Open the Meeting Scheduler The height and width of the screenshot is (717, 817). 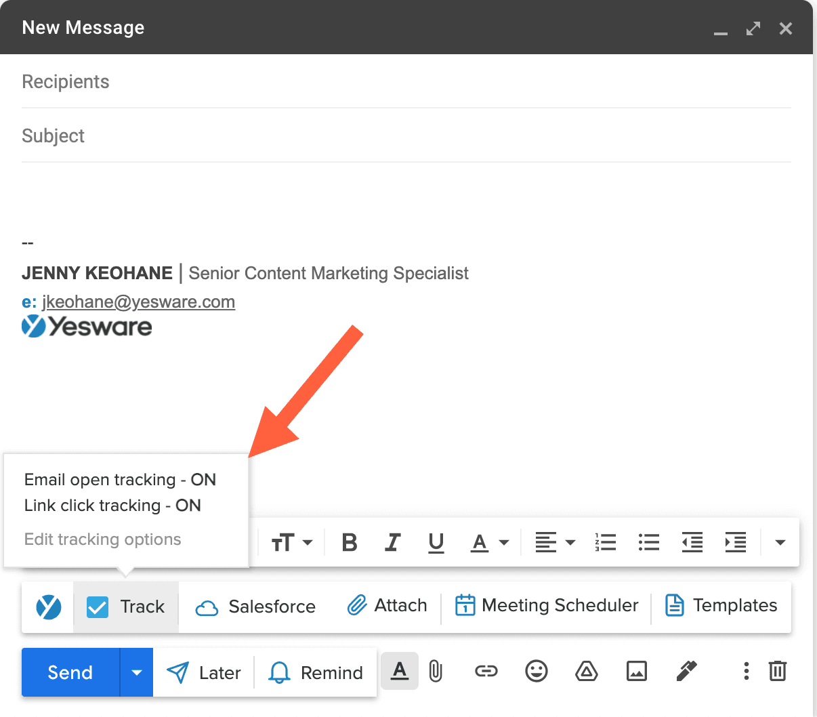(x=547, y=605)
